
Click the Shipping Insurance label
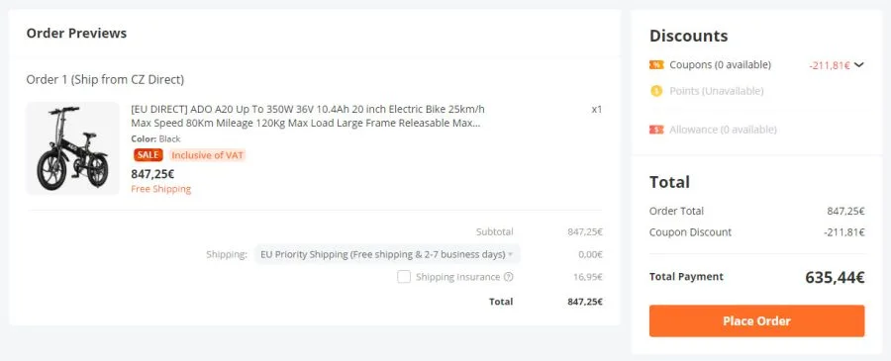(458, 277)
